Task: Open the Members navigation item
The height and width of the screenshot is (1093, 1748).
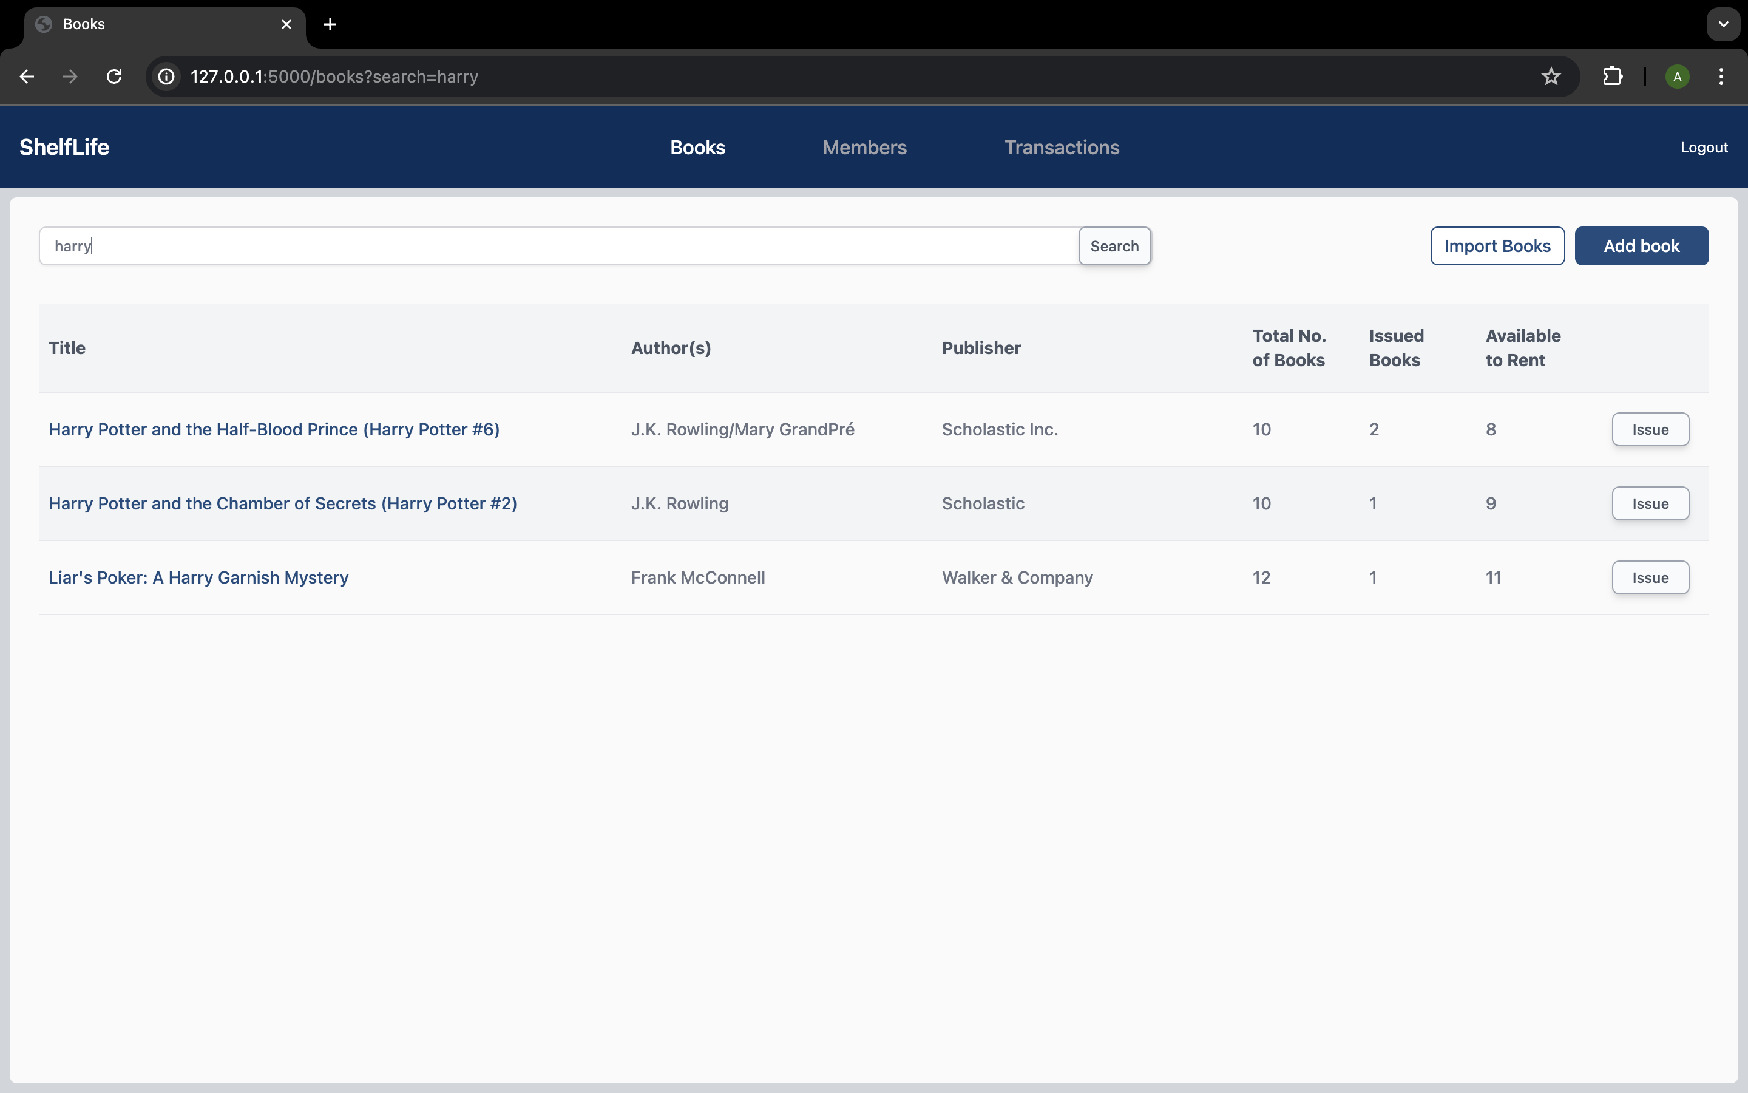Action: coord(865,148)
